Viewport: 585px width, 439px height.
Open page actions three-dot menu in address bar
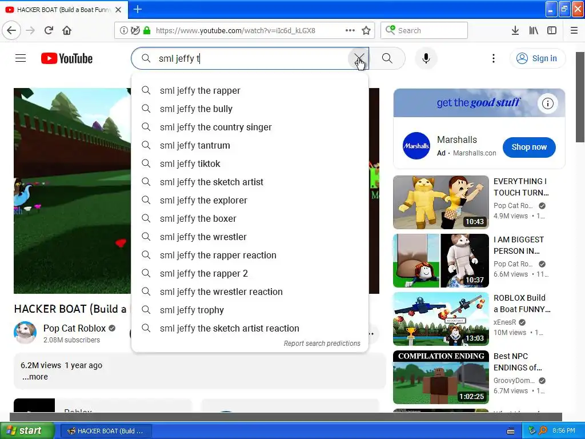(350, 30)
